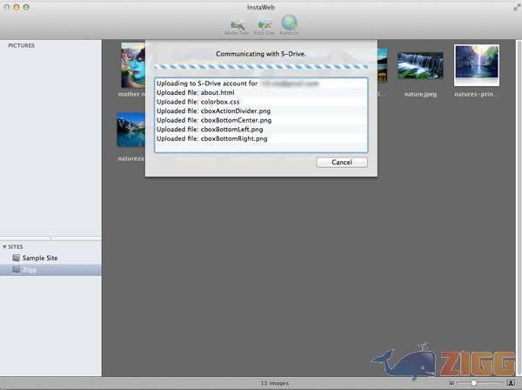Click 'Uploading to S-Drive account for' line
Image resolution: width=522 pixels, height=390 pixels.
[x=261, y=84]
